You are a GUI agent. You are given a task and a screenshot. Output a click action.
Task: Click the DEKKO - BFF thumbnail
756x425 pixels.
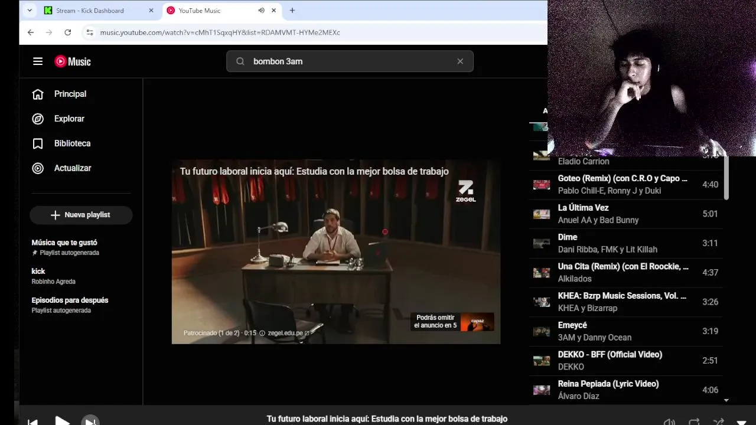tap(542, 361)
